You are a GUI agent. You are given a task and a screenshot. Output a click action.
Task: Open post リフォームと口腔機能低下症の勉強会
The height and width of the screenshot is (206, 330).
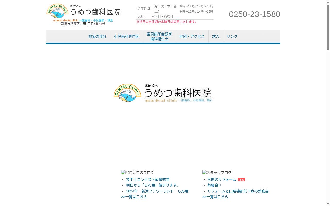[238, 191]
